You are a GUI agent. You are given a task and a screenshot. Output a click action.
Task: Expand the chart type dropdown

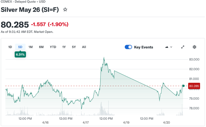pos(169,47)
